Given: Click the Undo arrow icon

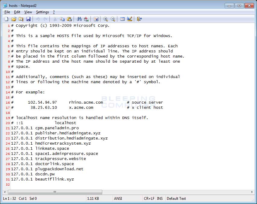Looking at the screenshot, I should coord(38,19).
